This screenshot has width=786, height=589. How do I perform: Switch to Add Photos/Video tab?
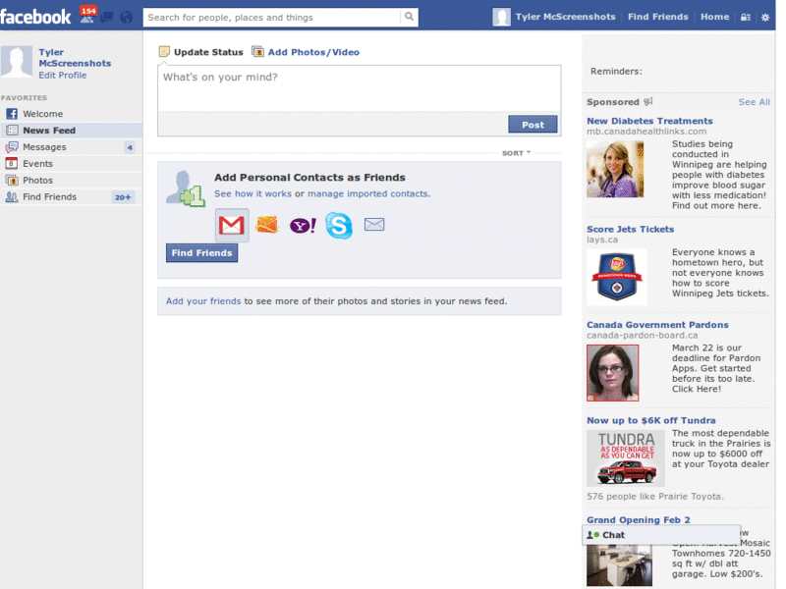coord(306,52)
